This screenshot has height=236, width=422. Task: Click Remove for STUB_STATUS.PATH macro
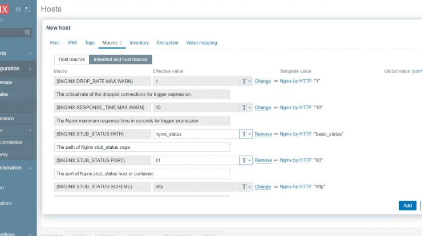(x=263, y=134)
